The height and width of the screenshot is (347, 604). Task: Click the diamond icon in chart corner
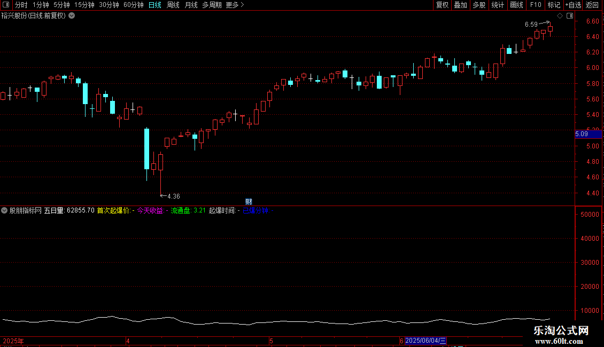[x=560, y=16]
